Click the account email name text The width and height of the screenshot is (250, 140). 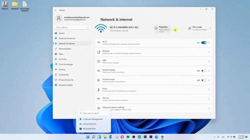coord(77,17)
